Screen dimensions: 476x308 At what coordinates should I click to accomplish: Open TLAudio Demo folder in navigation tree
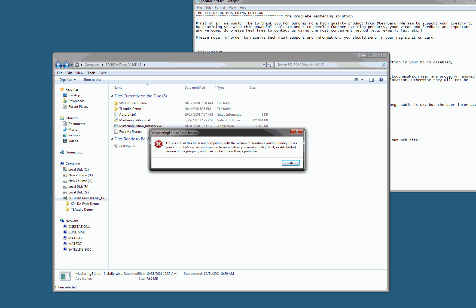pyautogui.click(x=79, y=210)
